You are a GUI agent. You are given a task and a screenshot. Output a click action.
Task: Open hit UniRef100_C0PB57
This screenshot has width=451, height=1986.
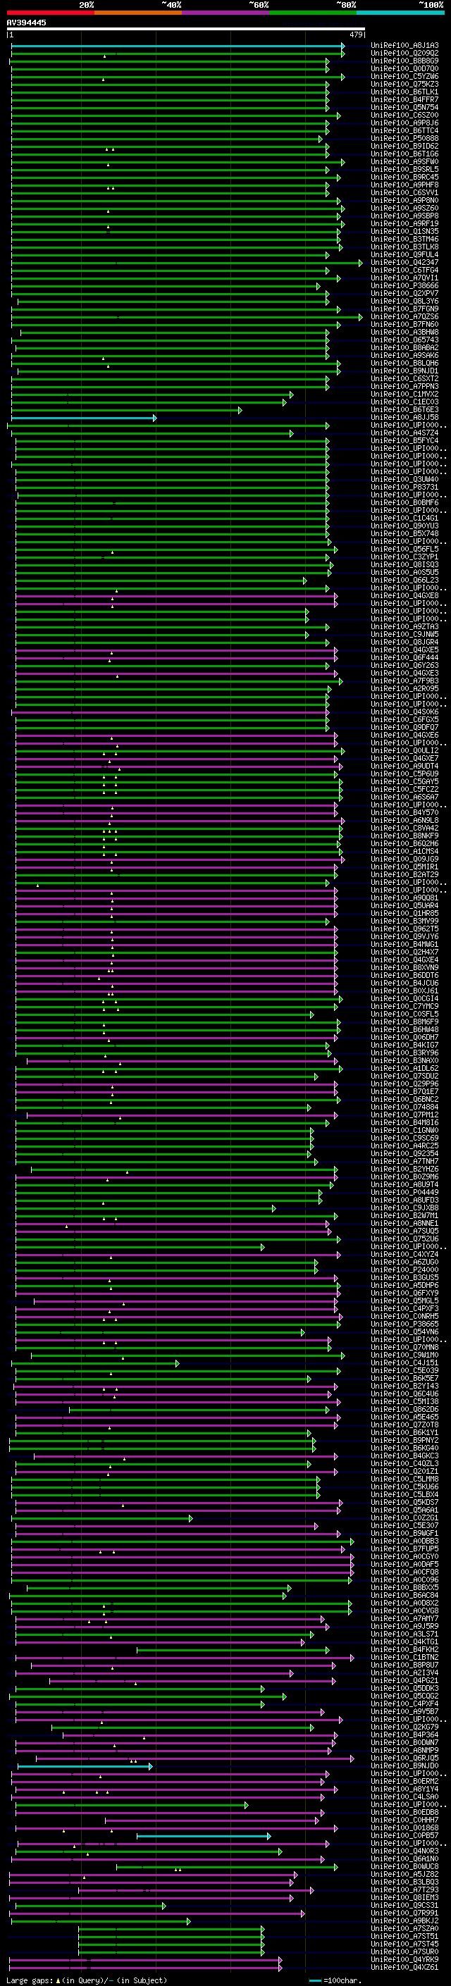pyautogui.click(x=404, y=1835)
